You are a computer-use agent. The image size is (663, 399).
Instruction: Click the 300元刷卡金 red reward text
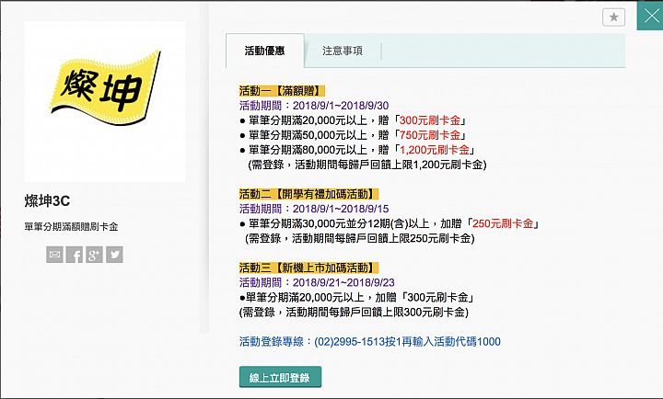click(x=430, y=120)
